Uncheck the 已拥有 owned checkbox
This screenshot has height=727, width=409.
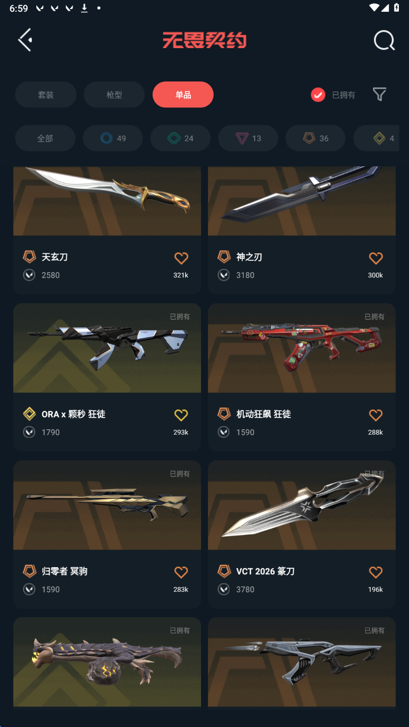point(318,95)
